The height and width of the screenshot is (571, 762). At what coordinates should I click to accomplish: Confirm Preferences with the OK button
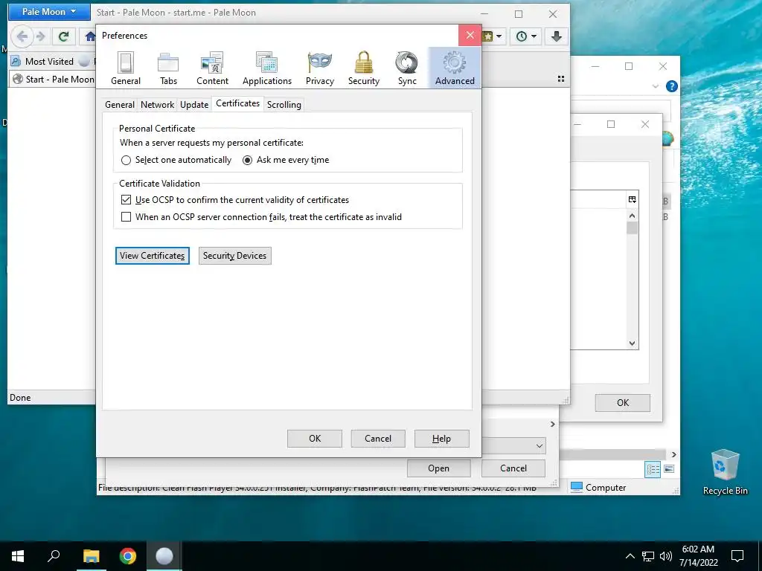tap(315, 439)
